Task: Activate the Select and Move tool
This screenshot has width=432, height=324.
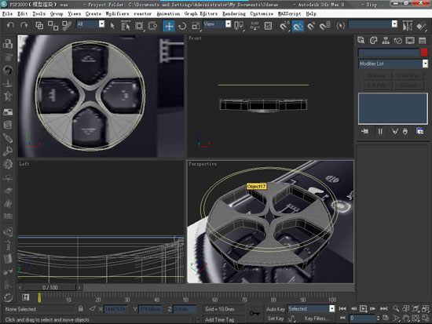Action: (169, 26)
